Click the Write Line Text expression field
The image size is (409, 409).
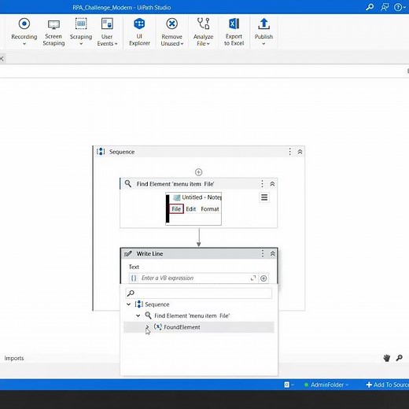pyautogui.click(x=193, y=278)
